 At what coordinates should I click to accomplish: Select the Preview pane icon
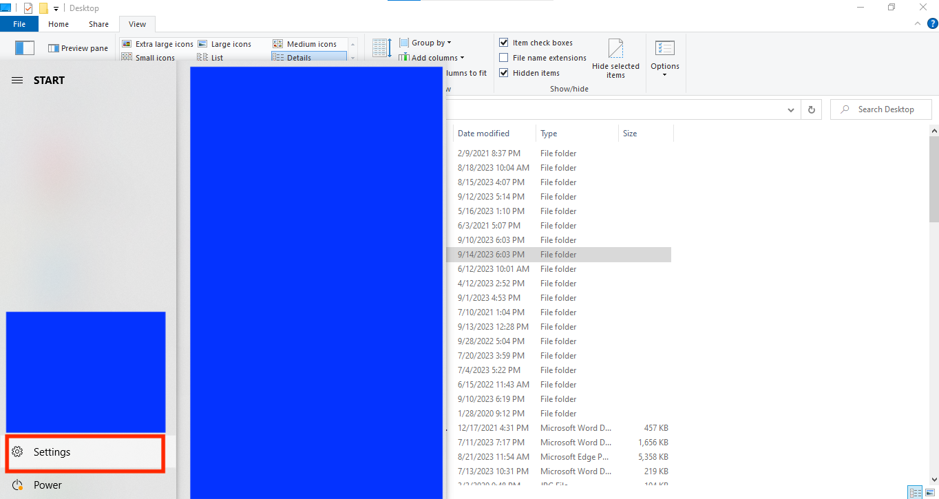(78, 47)
